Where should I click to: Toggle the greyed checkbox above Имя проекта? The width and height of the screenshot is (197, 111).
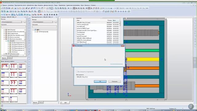coord(77,72)
